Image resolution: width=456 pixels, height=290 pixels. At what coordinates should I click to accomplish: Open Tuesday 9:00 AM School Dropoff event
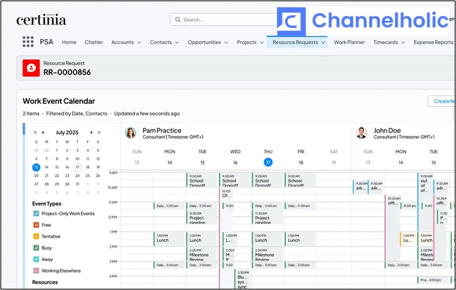pos(202,180)
